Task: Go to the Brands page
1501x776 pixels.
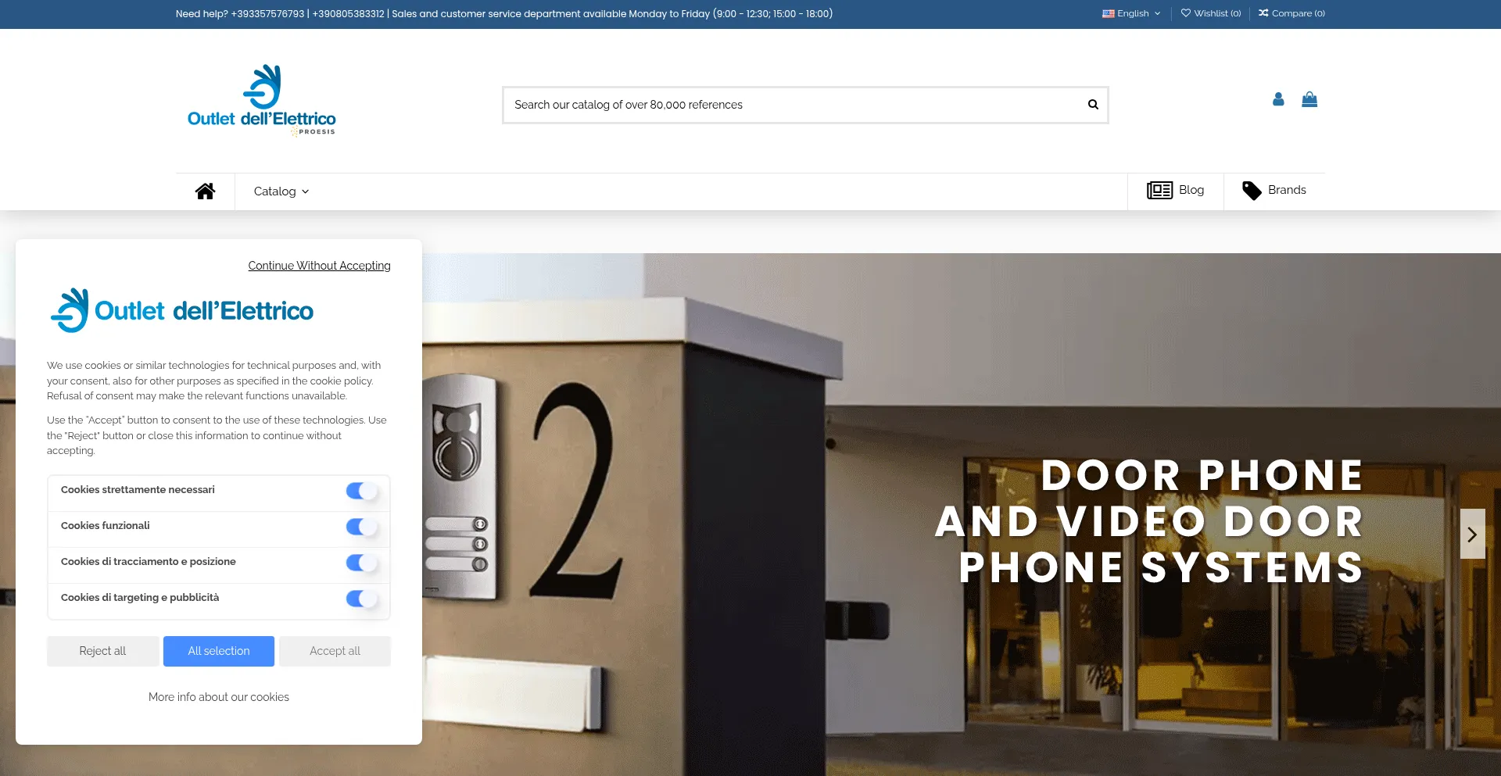Action: click(x=1274, y=190)
